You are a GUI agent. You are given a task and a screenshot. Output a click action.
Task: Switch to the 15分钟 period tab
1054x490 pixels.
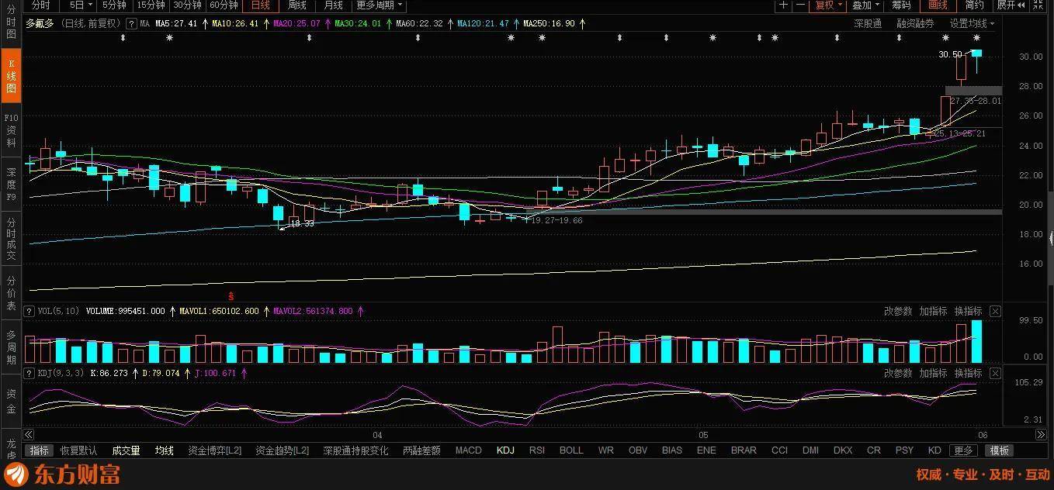(x=151, y=5)
